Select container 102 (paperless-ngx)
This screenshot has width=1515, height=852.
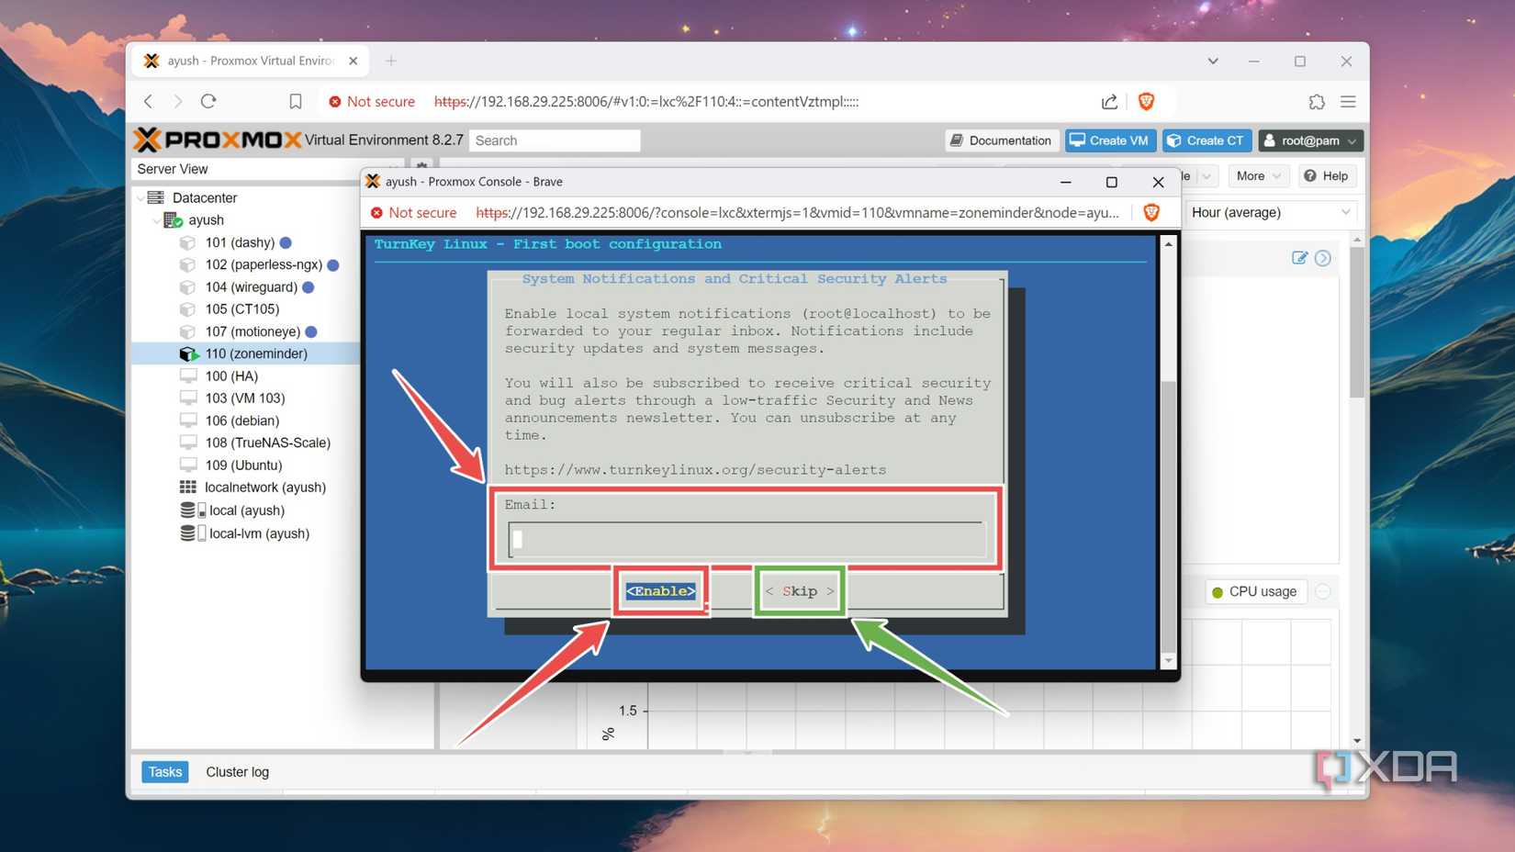(264, 264)
